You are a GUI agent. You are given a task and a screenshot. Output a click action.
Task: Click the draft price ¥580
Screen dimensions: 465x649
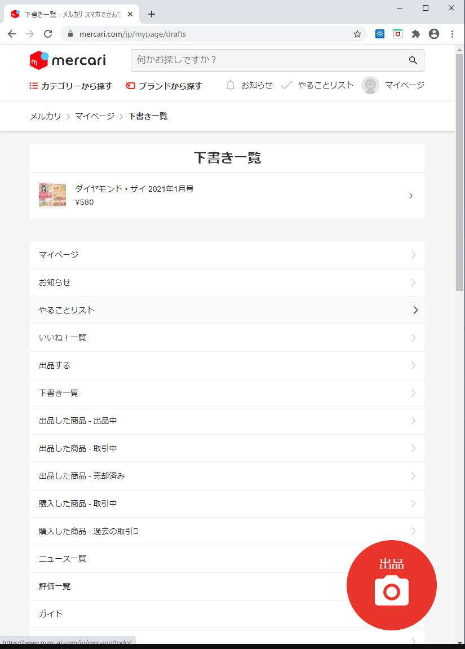point(85,202)
